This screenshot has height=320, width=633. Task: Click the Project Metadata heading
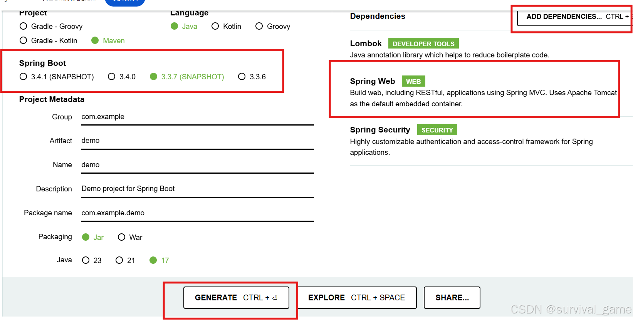coord(52,99)
